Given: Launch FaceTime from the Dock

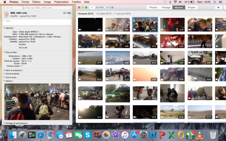Looking at the screenshot, I should click(x=78, y=135).
